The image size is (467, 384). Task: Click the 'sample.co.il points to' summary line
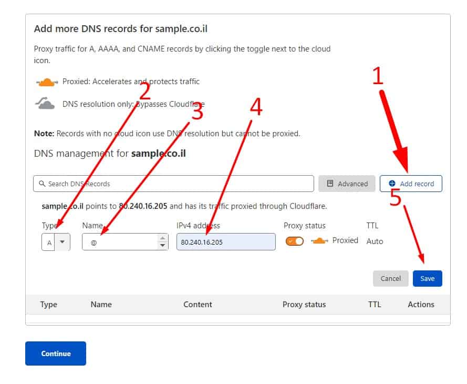click(x=184, y=206)
